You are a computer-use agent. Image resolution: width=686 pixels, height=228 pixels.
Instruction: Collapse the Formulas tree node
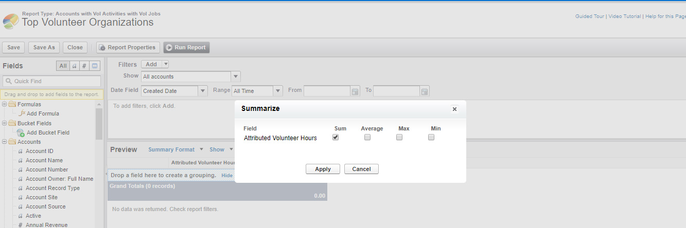[5, 104]
